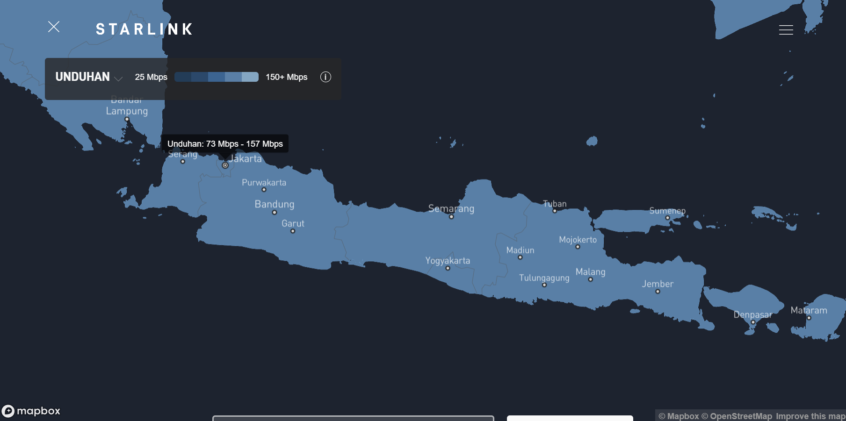The image size is (846, 421).
Task: Click the Semarang city marker dot
Action: coord(451,216)
